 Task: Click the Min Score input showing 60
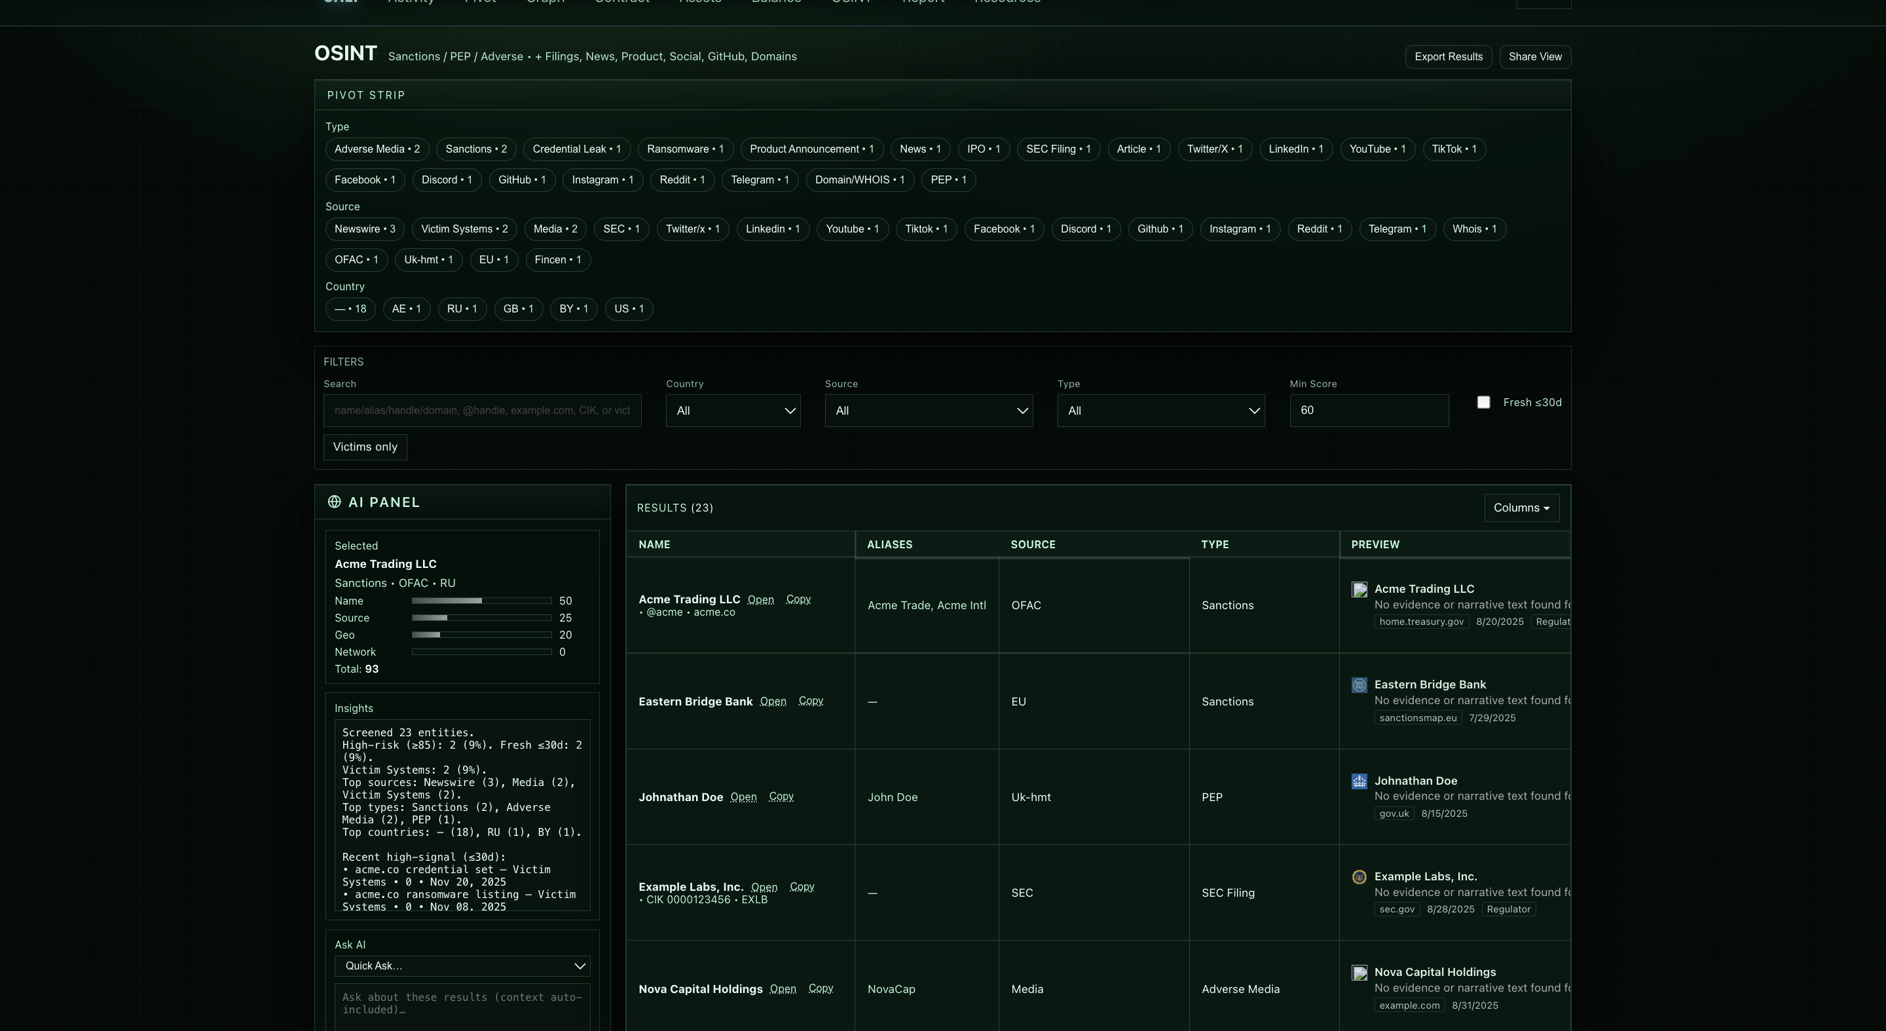pyautogui.click(x=1369, y=411)
